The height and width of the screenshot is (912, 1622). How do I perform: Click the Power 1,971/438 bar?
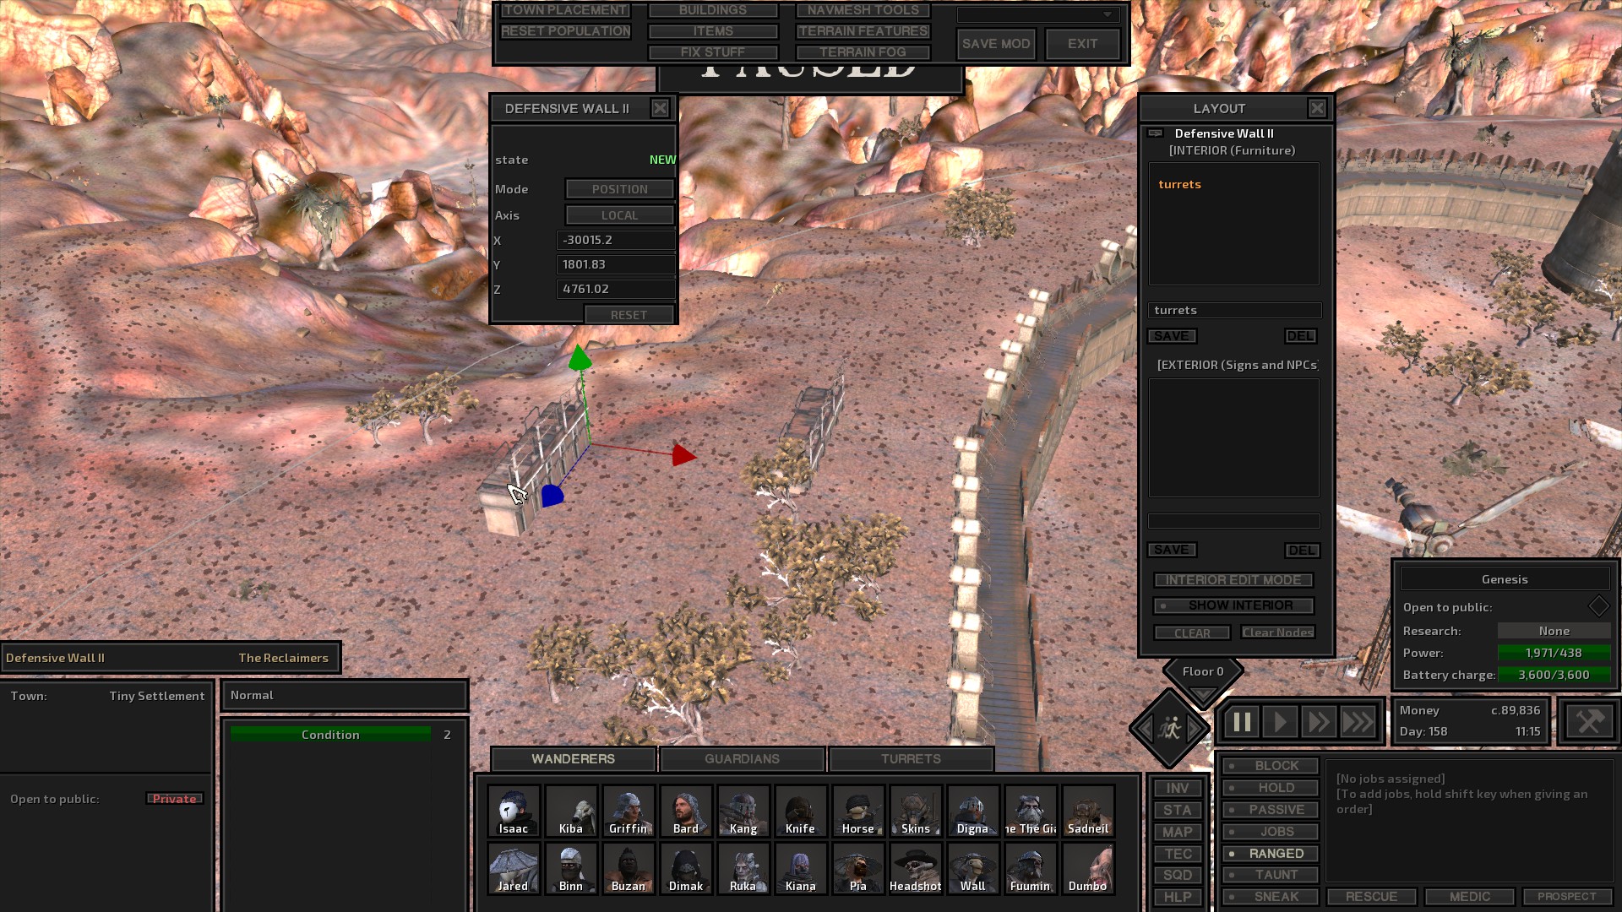point(1554,653)
